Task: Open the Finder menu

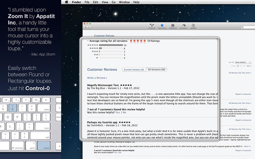Action: click(x=76, y=2)
